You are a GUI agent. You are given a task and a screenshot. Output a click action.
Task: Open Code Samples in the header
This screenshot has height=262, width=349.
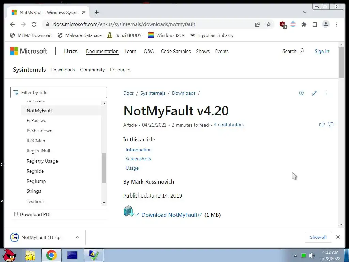click(x=176, y=51)
